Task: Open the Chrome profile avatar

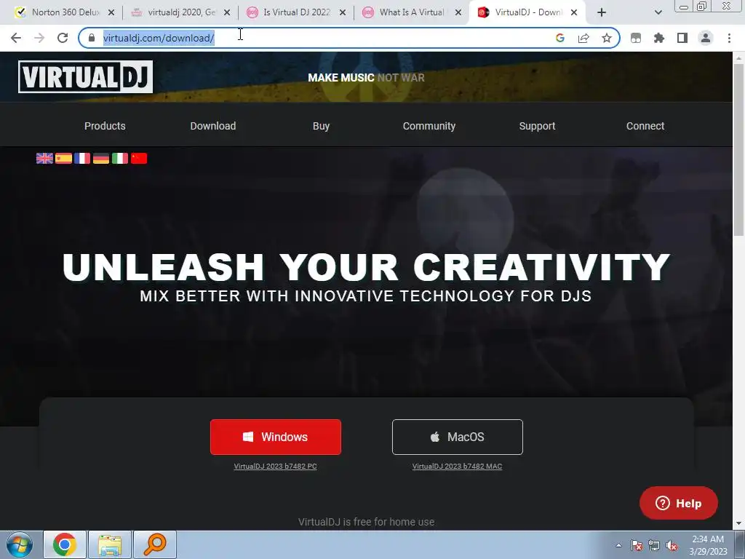Action: point(706,38)
